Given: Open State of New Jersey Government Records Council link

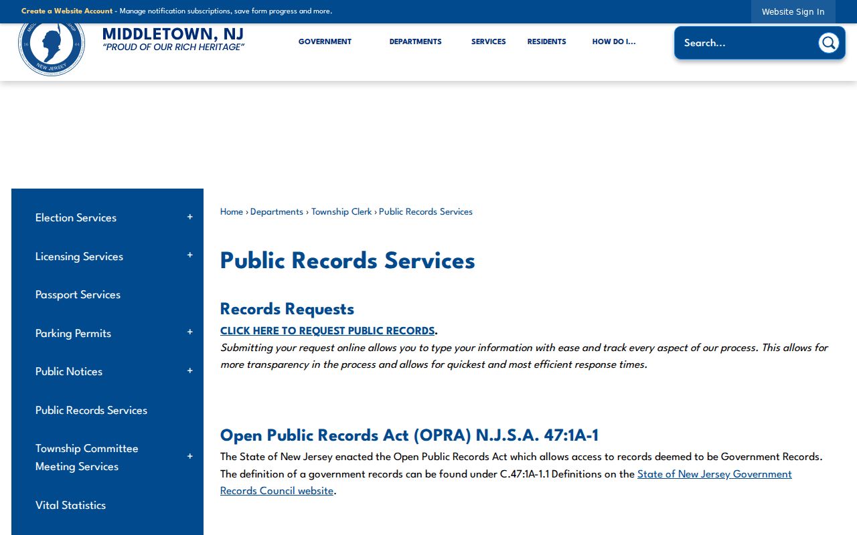Looking at the screenshot, I should click(x=506, y=482).
